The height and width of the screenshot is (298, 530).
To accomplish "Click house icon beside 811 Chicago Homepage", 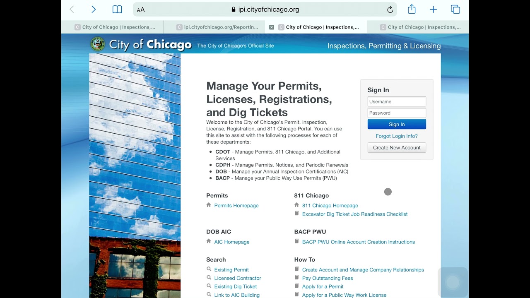I will coord(296,205).
